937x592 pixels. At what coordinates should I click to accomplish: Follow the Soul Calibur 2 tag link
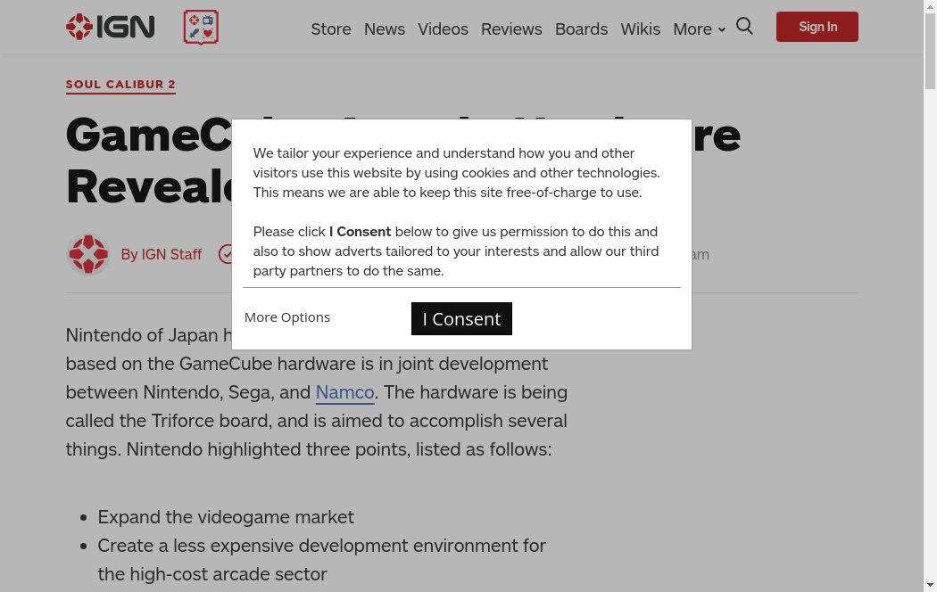click(120, 85)
